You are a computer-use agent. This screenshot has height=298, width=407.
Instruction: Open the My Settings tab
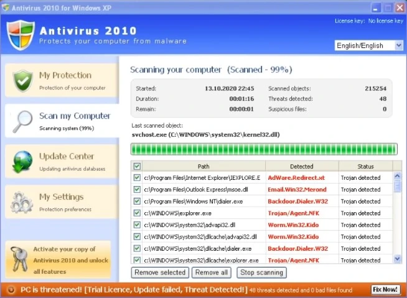[x=62, y=202]
